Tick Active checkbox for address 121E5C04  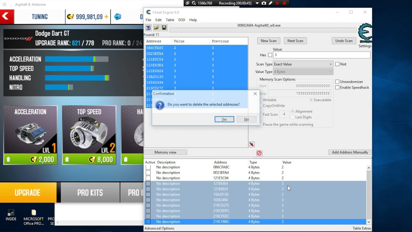[148, 178]
